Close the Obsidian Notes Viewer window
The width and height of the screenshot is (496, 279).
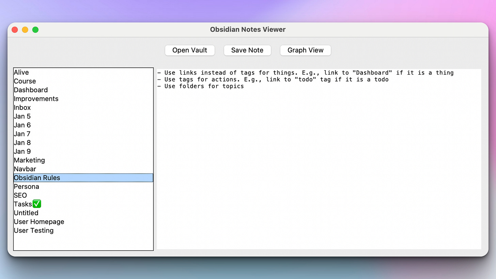click(x=15, y=30)
